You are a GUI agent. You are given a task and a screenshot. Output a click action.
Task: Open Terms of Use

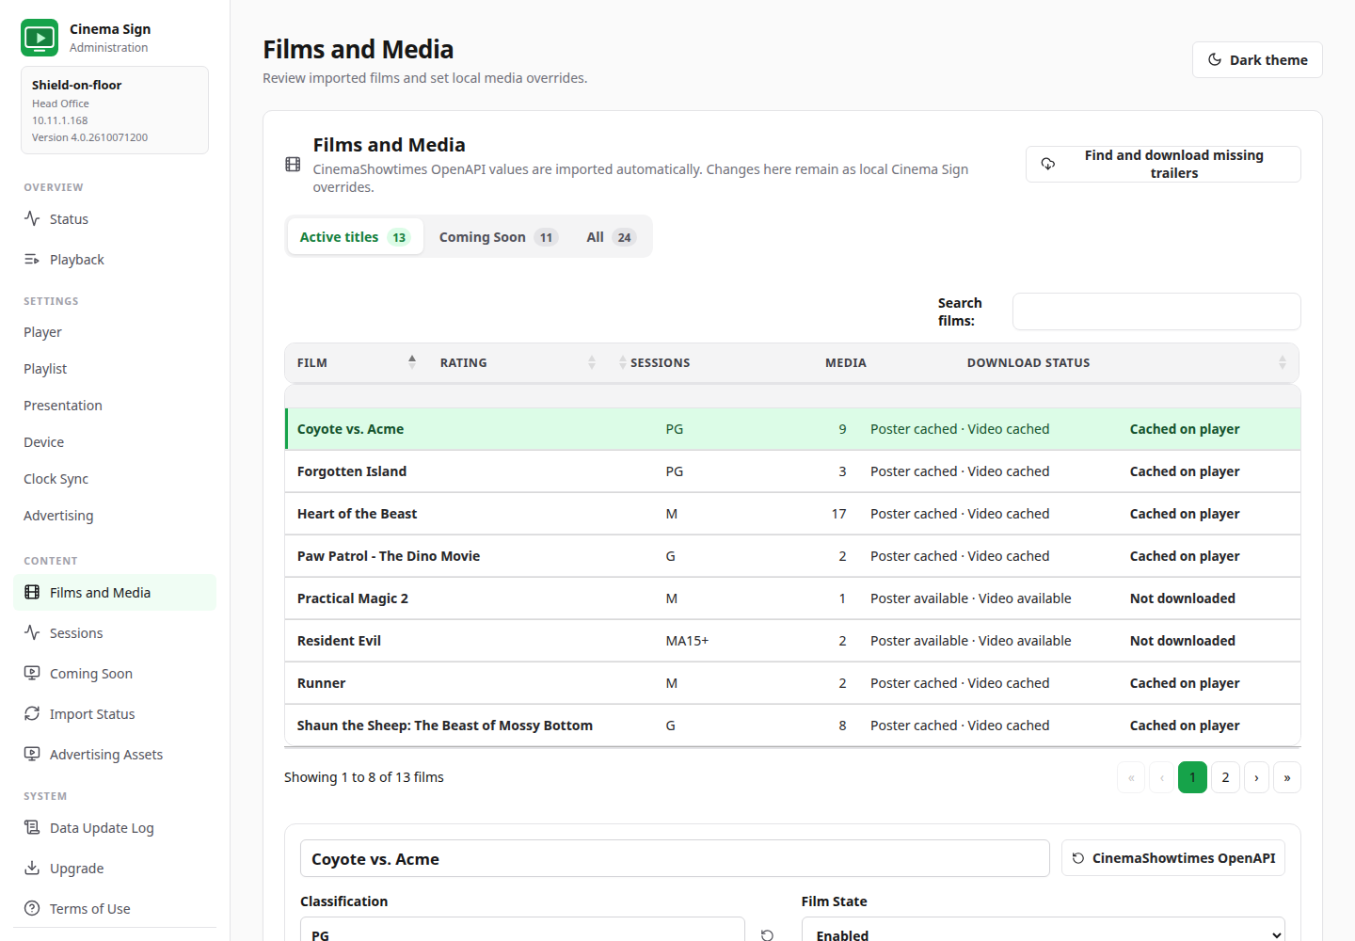pyautogui.click(x=115, y=909)
